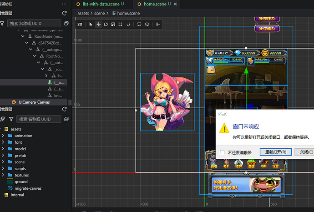Screen dimensions: 314x212
Task: Select the textures folder
Action: tap(21, 175)
